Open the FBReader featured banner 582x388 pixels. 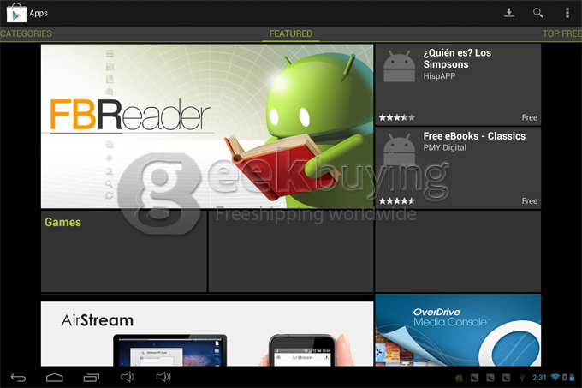click(207, 126)
